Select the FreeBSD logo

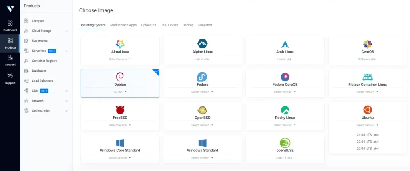point(120,110)
